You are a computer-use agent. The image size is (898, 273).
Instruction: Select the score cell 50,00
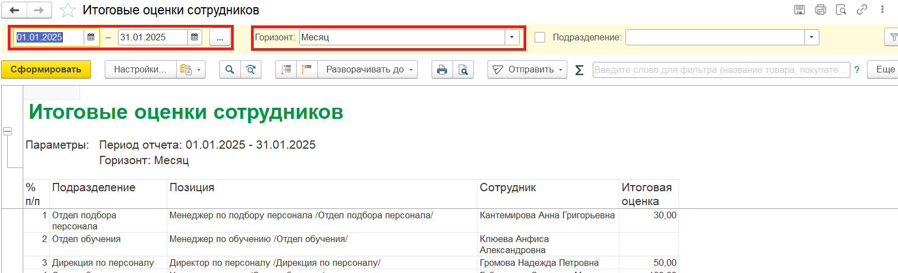(x=649, y=262)
